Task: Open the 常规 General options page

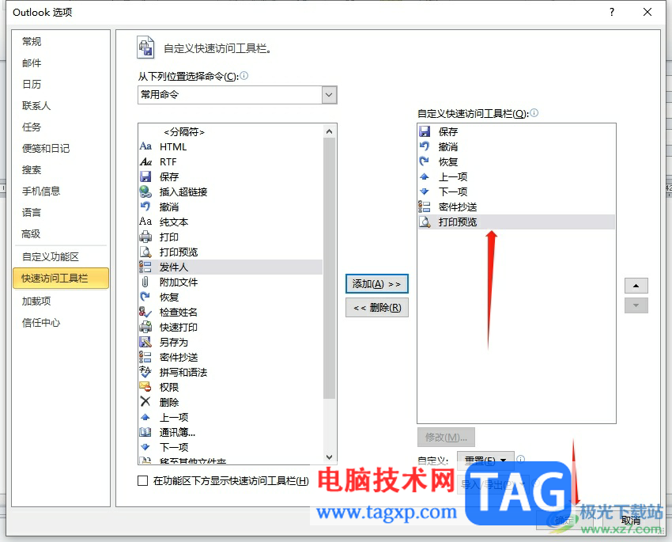Action: (32, 42)
